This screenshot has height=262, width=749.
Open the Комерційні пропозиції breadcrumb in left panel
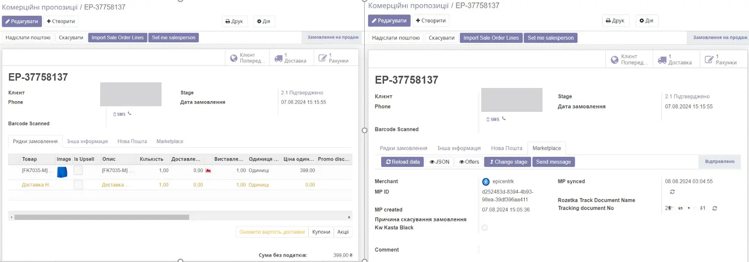[x=40, y=7]
